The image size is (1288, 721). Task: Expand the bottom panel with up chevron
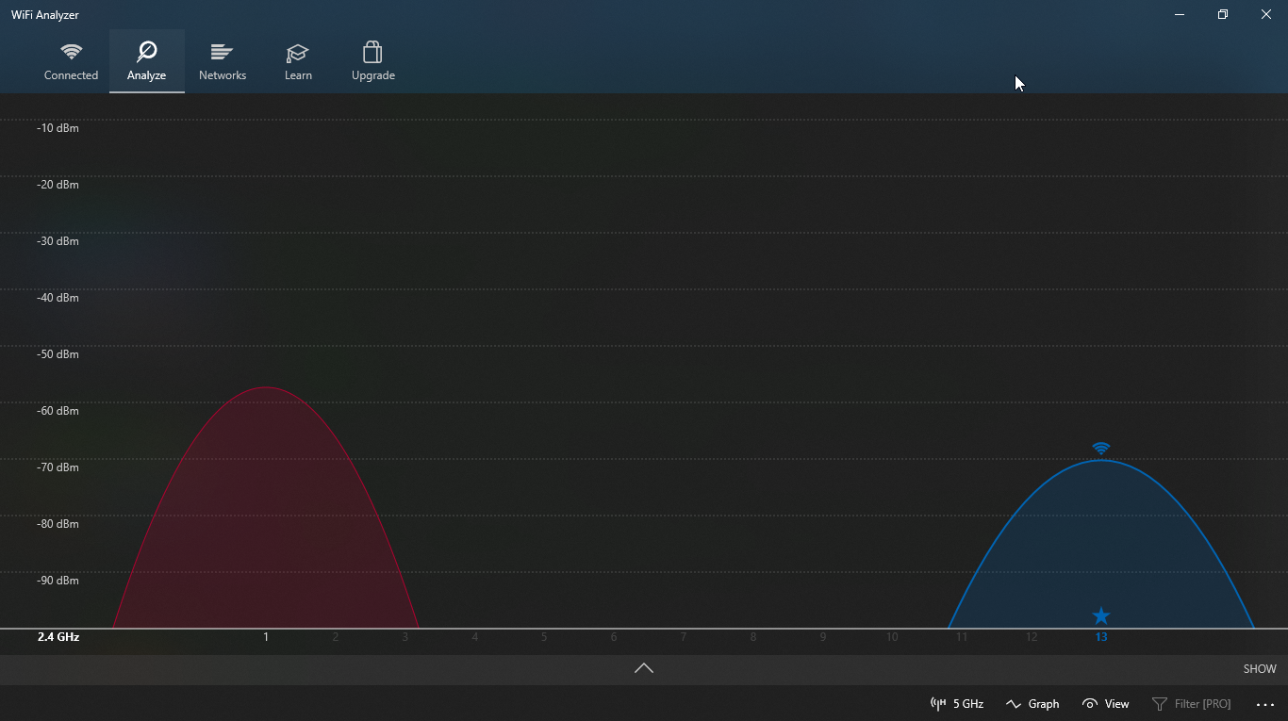(x=644, y=668)
